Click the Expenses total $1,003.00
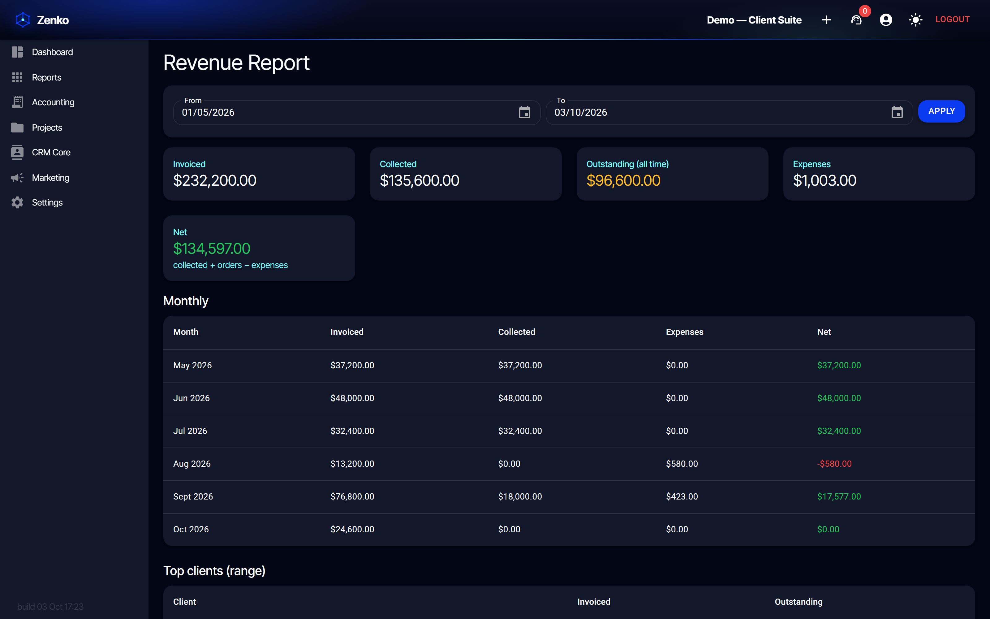Screen dimensions: 990x619 pyautogui.click(x=824, y=180)
